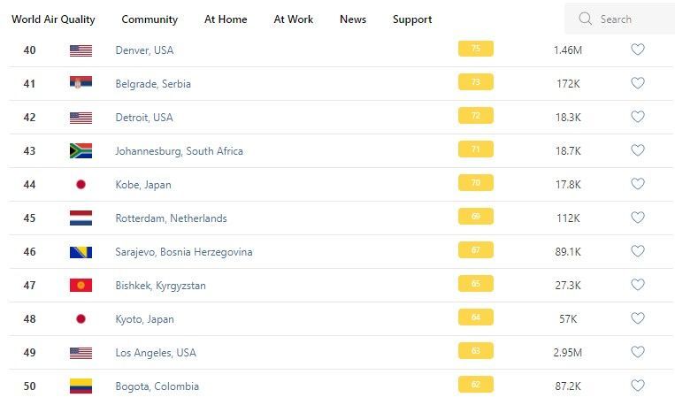Viewport: 675px width, 413px height.
Task: Toggle favorite heart for Kobe, Japan
Action: tap(637, 184)
